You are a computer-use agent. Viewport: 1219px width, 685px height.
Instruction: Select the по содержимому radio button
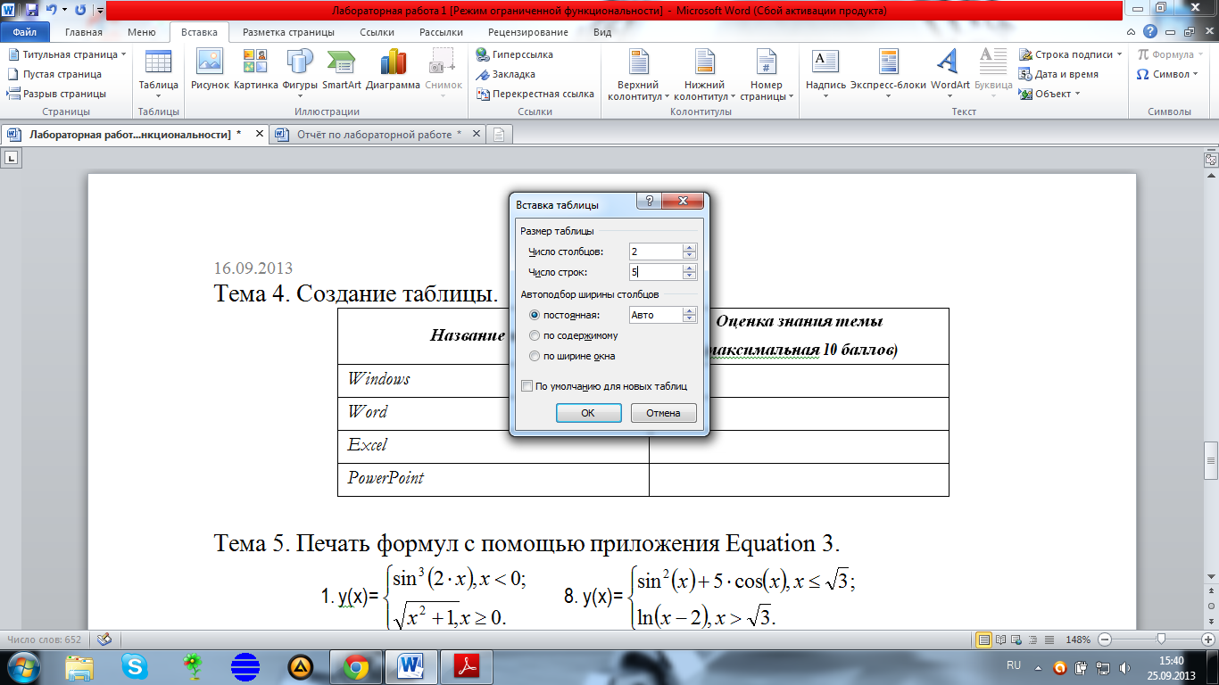[535, 335]
